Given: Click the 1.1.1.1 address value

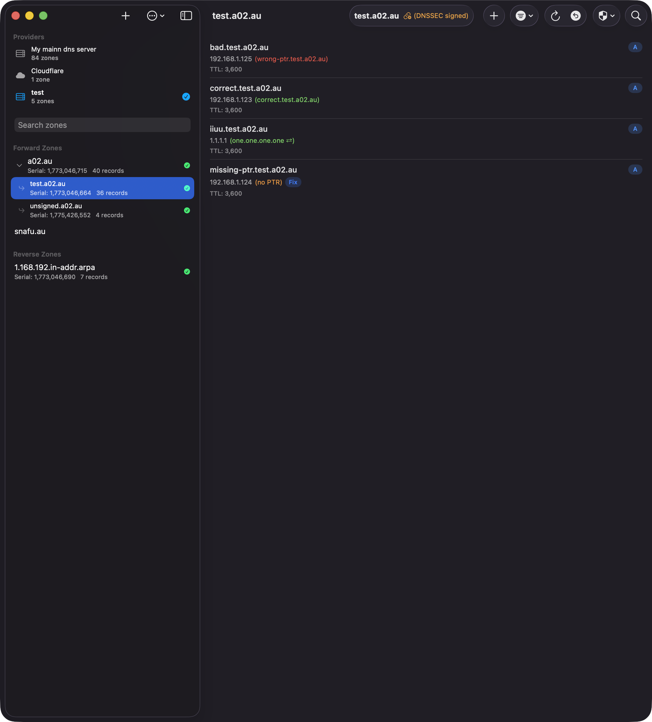Looking at the screenshot, I should pos(218,140).
